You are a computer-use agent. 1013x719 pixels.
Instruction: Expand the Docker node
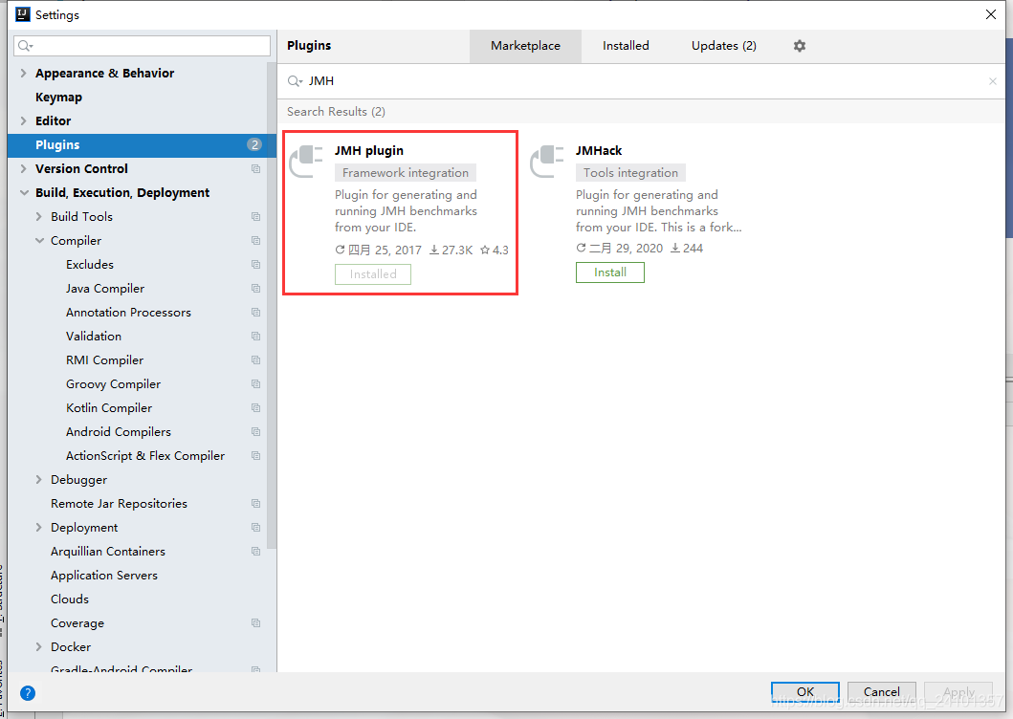[x=39, y=646]
